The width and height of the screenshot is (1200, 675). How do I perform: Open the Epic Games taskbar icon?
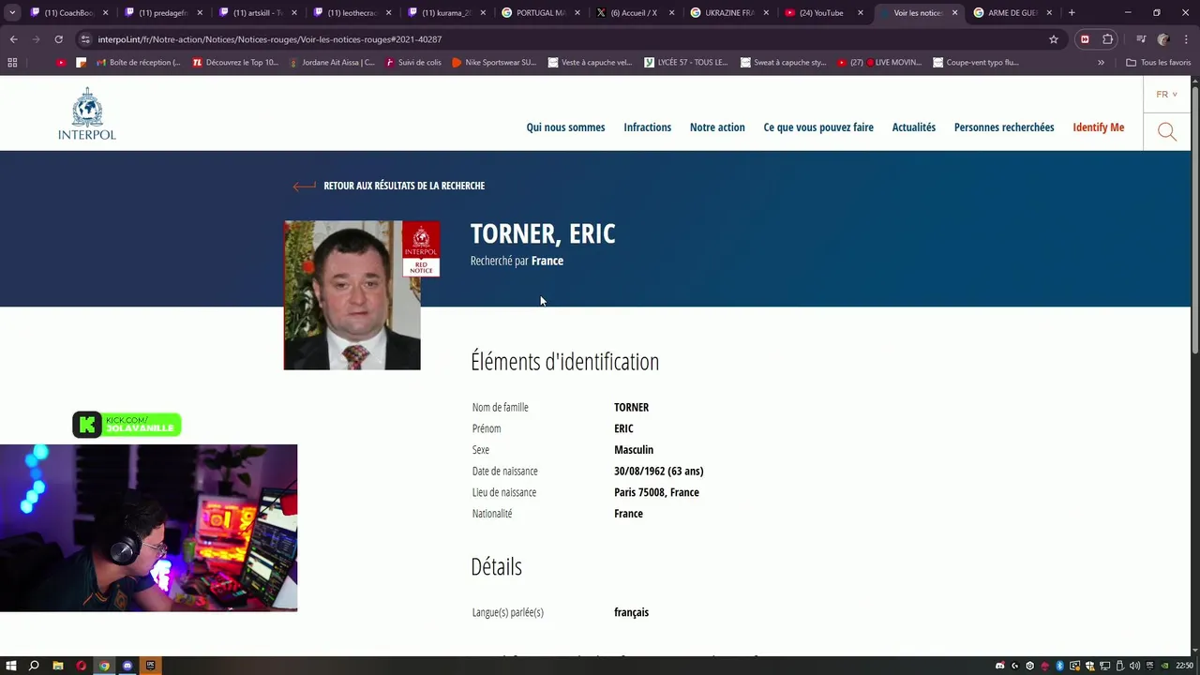(x=150, y=666)
